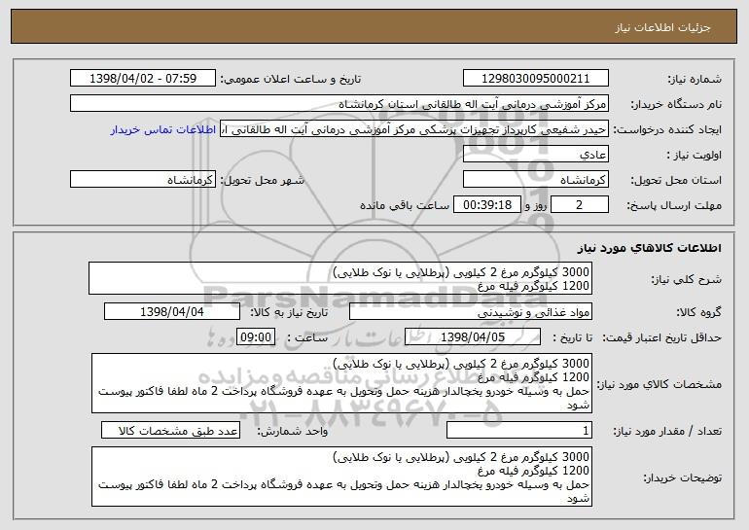This screenshot has width=749, height=530.
Task: Click the توضیحات خریدار text box
Action: click(x=341, y=477)
